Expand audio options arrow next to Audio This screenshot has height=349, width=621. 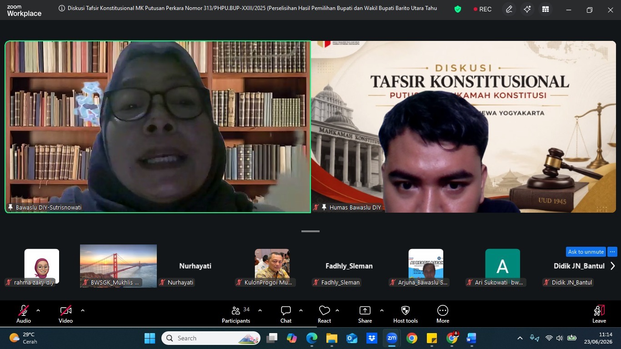click(x=38, y=310)
